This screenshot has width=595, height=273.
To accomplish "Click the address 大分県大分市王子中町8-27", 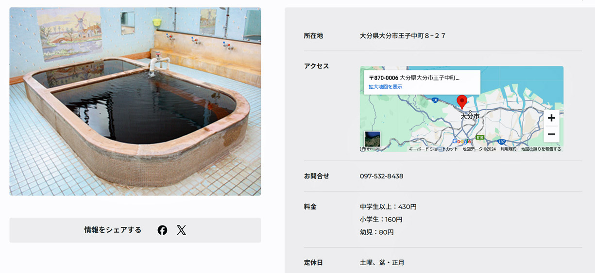I will click(x=403, y=36).
